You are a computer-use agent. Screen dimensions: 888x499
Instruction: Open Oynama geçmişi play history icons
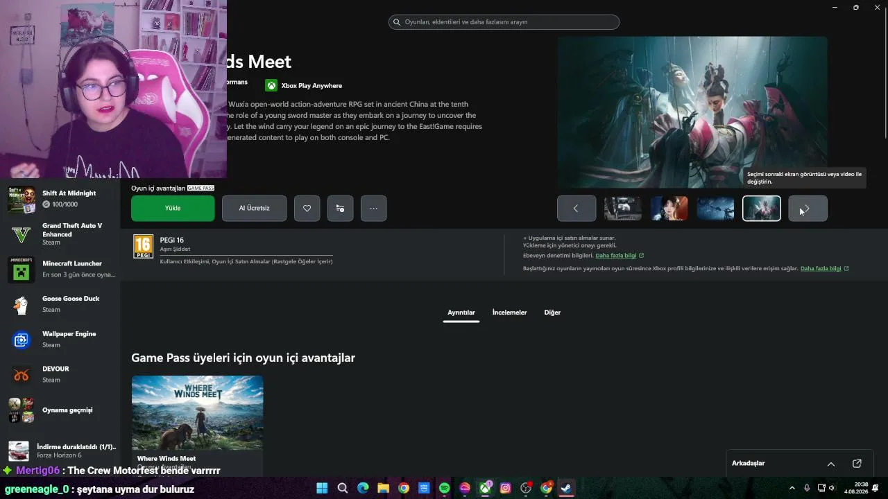click(22, 410)
